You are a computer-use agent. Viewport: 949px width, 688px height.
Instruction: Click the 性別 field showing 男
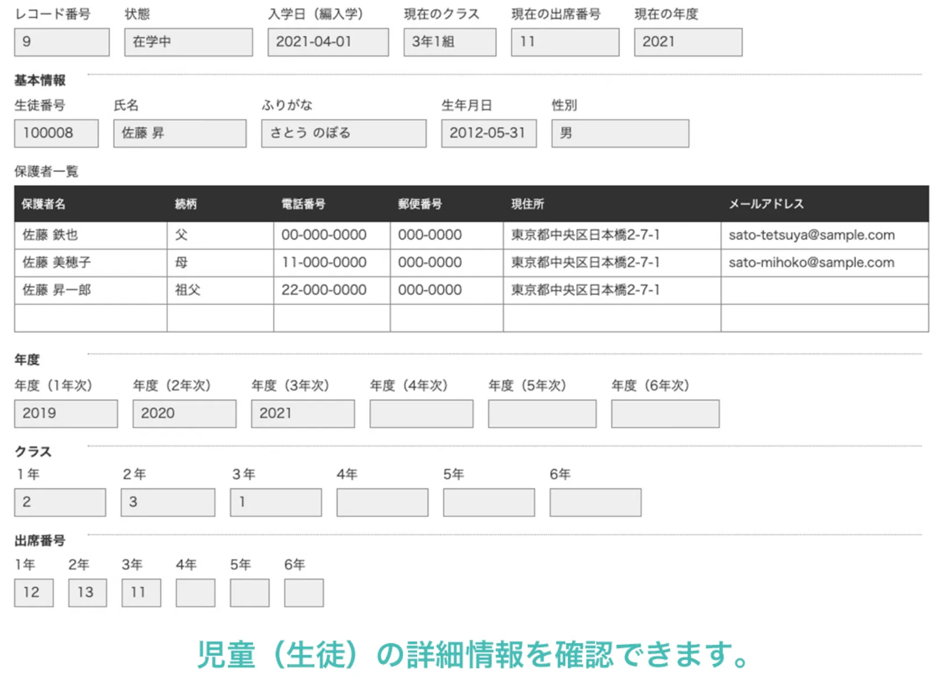point(620,133)
